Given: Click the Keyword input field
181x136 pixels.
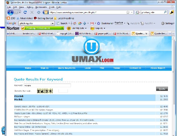Looking at the screenshot, I should pyautogui.click(x=47, y=85).
